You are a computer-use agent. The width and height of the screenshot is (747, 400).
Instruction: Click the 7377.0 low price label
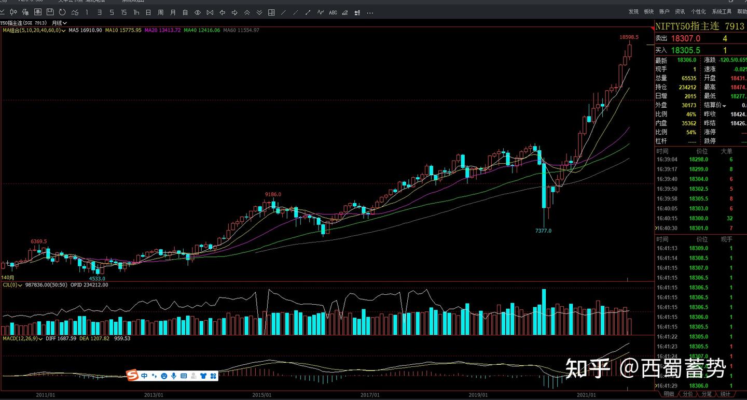543,231
